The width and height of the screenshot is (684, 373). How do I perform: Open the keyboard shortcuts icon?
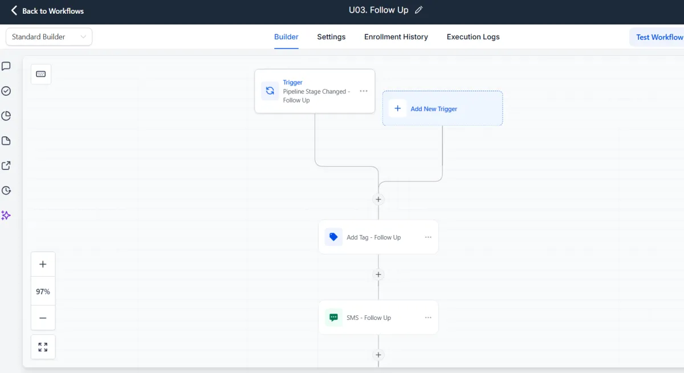click(41, 74)
